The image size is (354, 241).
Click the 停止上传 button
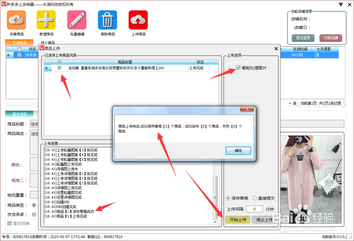coord(264,219)
